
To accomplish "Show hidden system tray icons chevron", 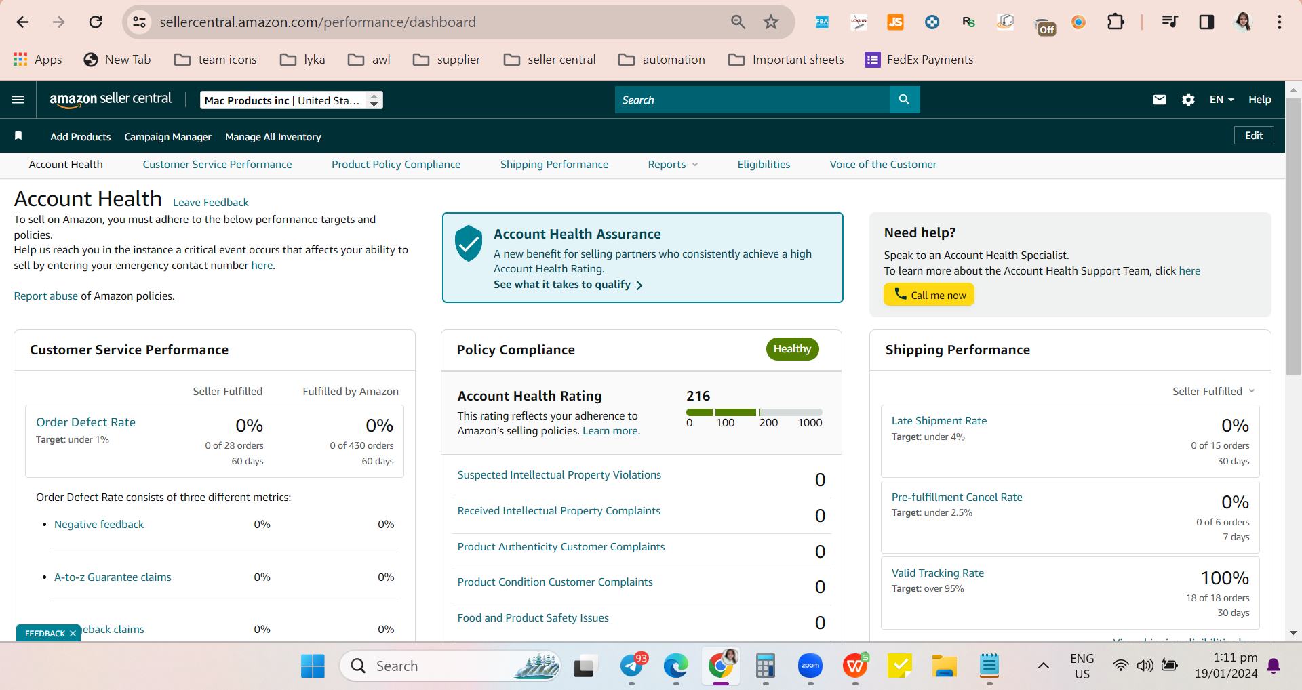I will 1044,666.
